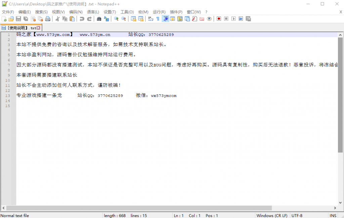Start macro recording with red dot icon
This screenshot has width=344, height=218.
click(x=219, y=19)
